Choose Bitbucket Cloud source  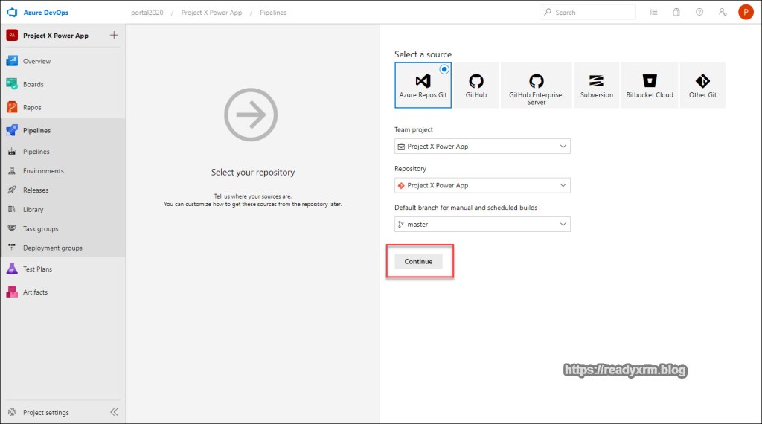pyautogui.click(x=649, y=85)
